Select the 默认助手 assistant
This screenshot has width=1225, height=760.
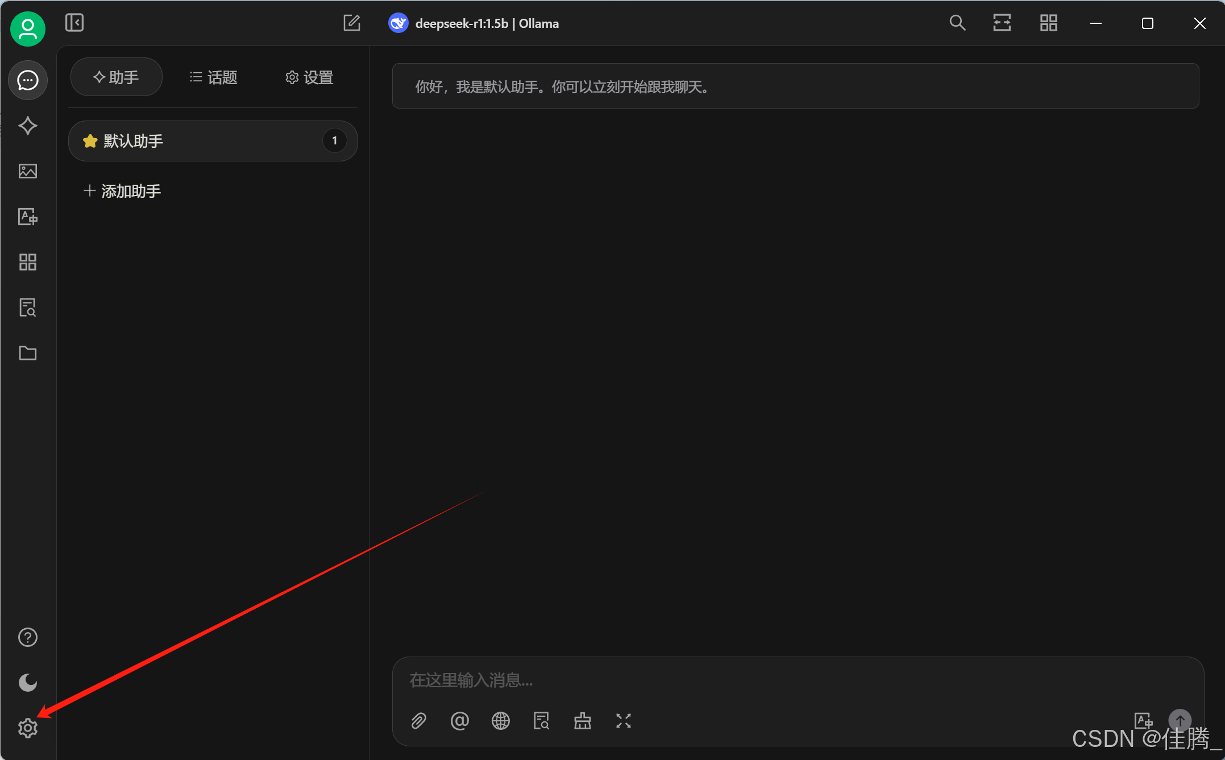point(213,140)
